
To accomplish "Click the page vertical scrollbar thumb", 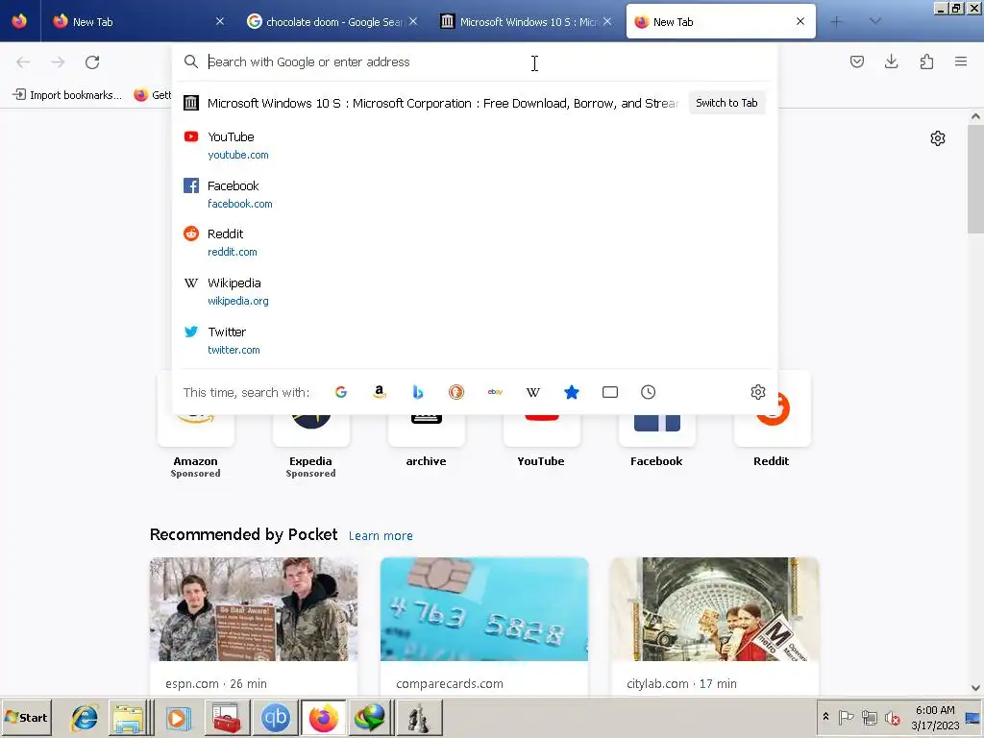I will [x=975, y=179].
